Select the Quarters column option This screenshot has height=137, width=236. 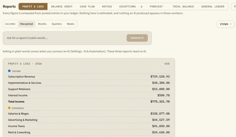click(57, 24)
